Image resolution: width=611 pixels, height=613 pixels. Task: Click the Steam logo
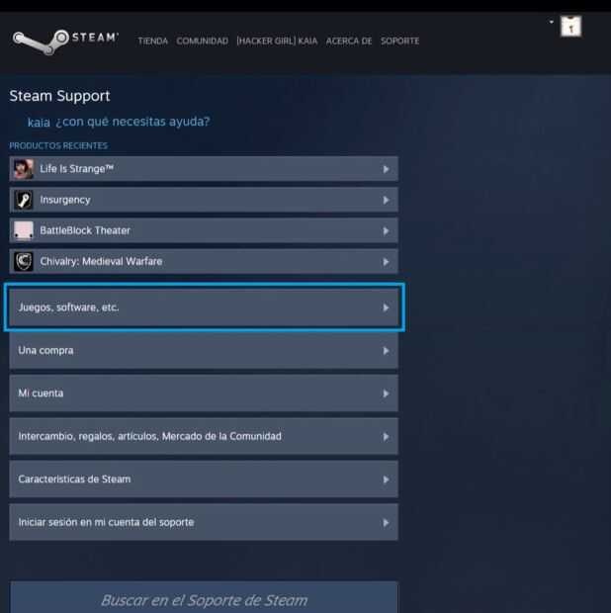pyautogui.click(x=65, y=42)
